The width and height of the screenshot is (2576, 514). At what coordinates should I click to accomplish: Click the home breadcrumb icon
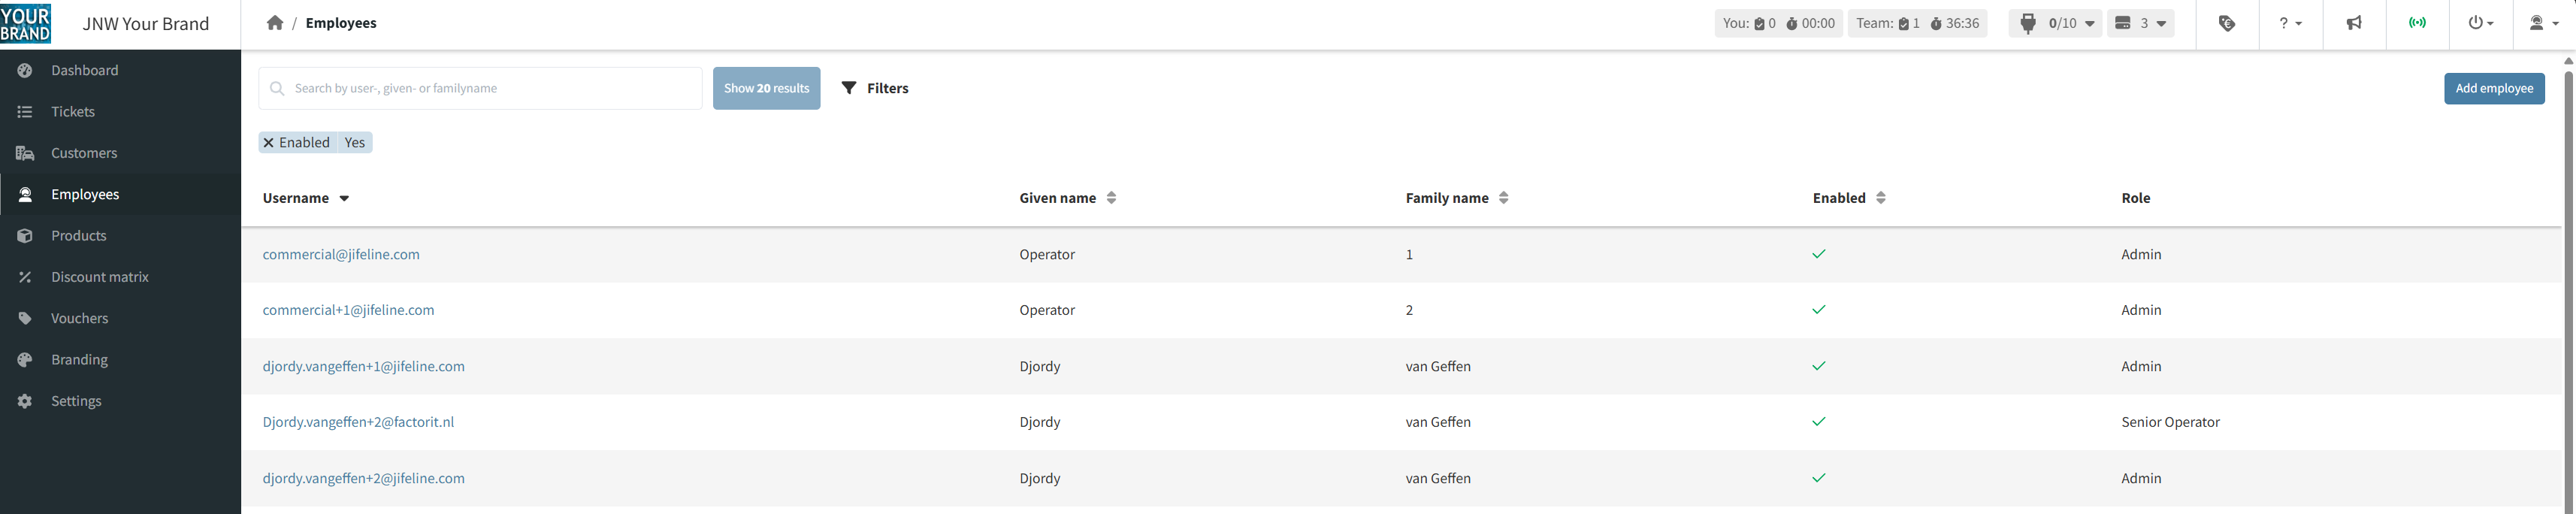(x=275, y=23)
